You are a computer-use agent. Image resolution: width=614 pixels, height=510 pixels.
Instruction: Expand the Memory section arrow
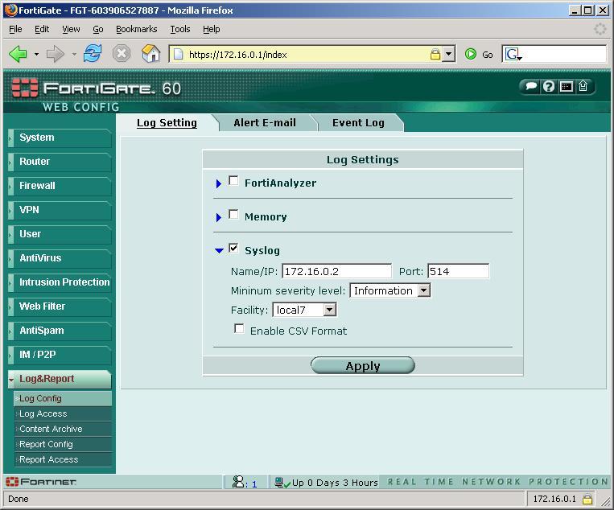(x=219, y=217)
